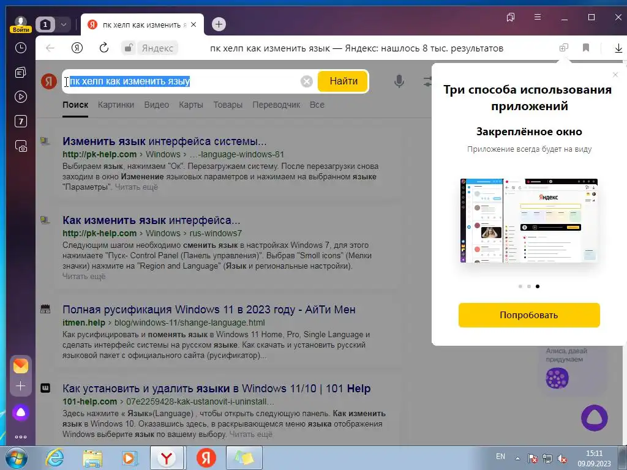Click the EN language indicator
This screenshot has height=470, width=627.
point(500,457)
